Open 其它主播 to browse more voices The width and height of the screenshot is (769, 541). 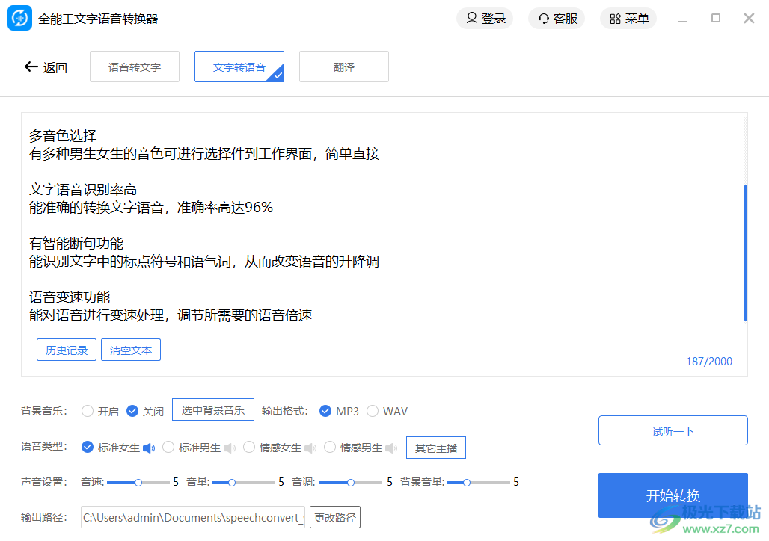click(x=436, y=447)
